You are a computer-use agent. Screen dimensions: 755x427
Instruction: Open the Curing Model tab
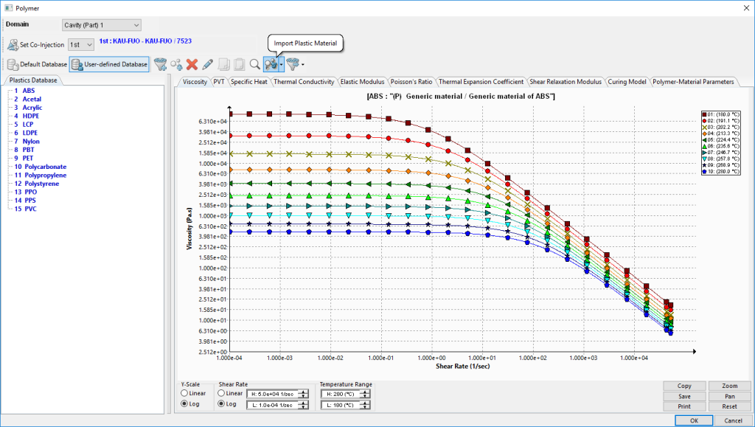tap(627, 82)
